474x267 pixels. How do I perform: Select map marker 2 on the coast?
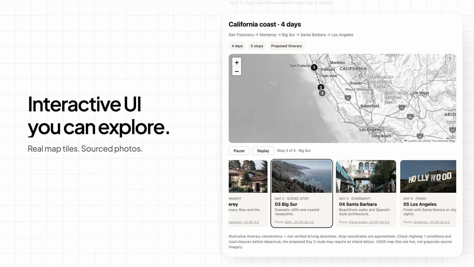point(321,87)
